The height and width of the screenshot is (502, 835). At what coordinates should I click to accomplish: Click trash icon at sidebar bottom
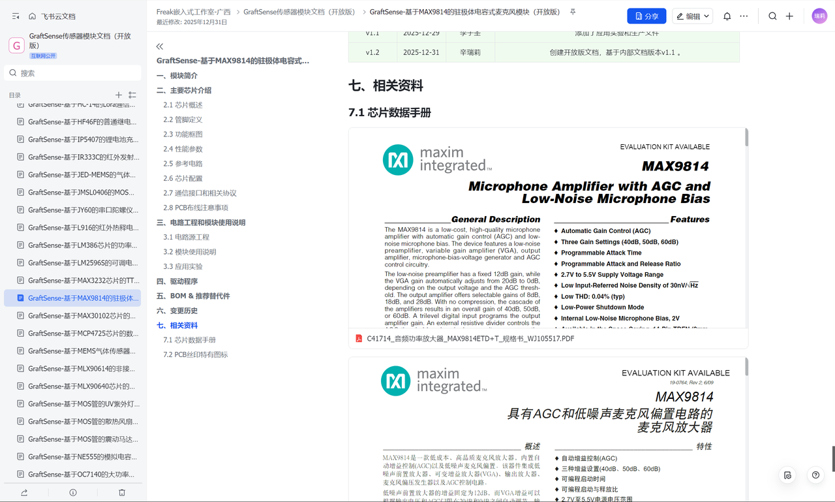[122, 492]
